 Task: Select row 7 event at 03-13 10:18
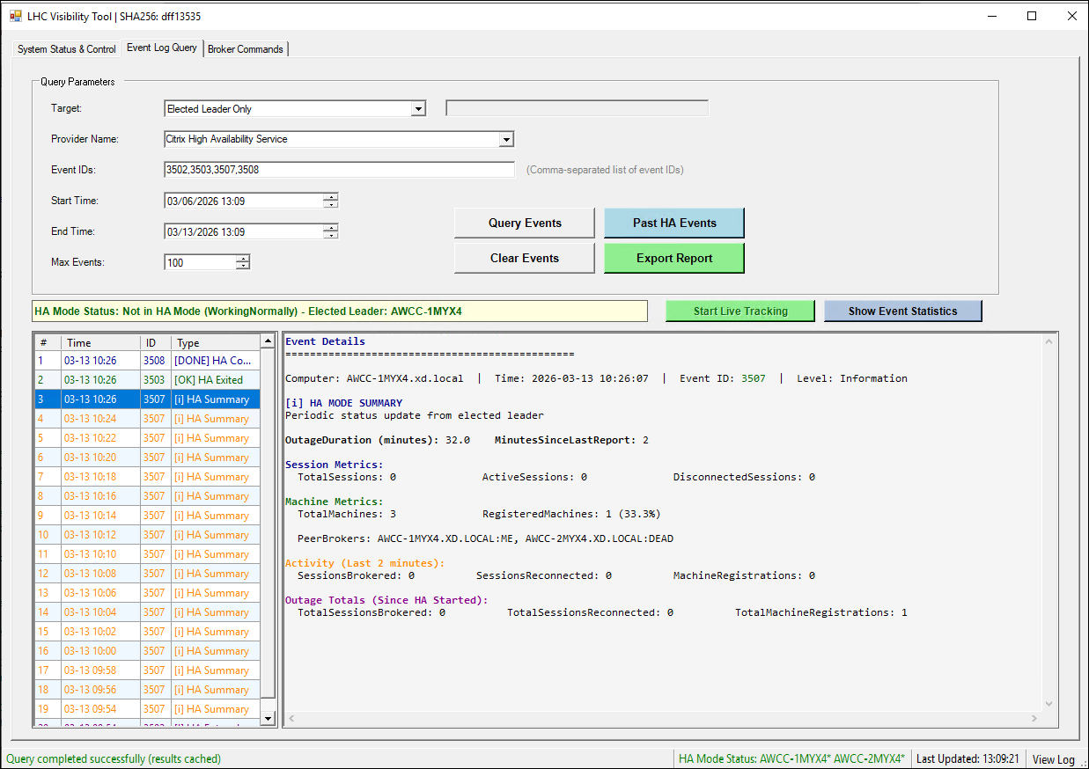click(147, 477)
